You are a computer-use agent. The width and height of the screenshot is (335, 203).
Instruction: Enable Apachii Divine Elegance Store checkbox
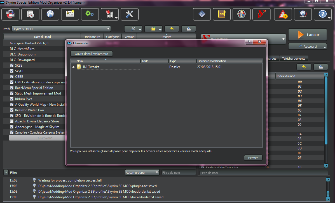11,121
